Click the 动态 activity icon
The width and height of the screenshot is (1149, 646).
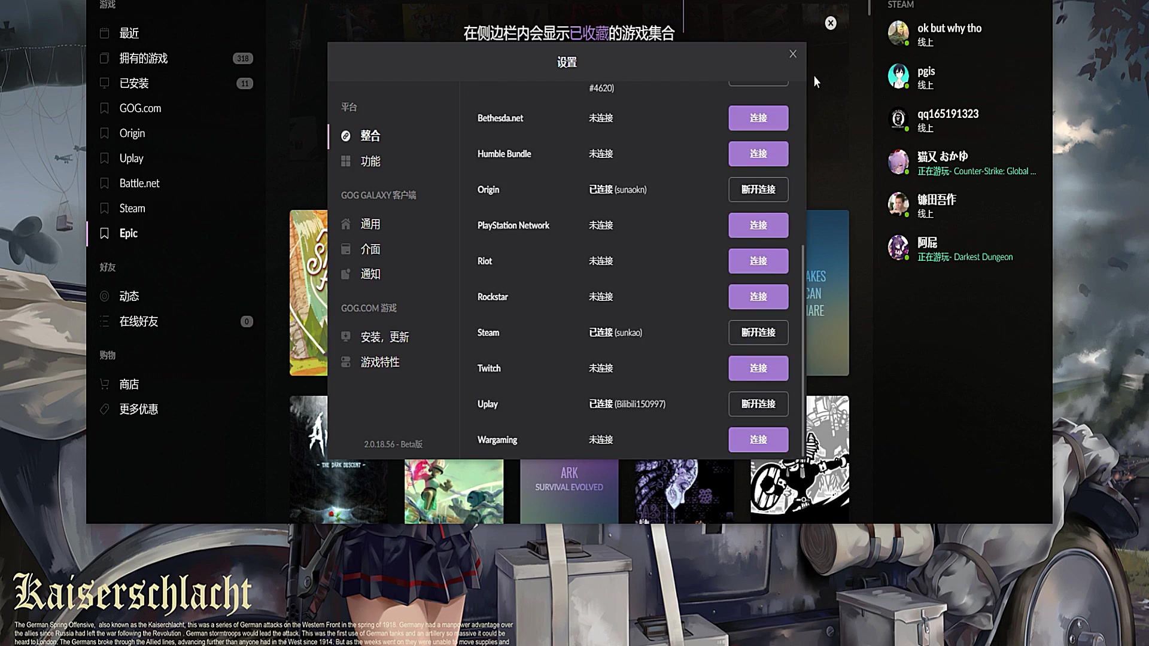point(105,296)
